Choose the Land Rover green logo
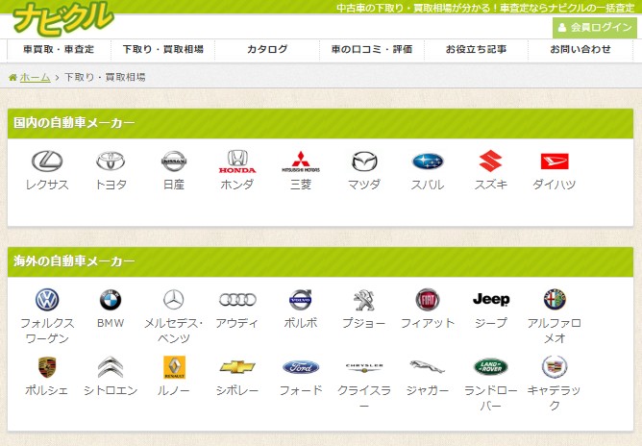This screenshot has width=642, height=446. click(490, 367)
